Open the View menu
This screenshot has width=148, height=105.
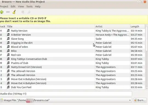tap(21, 7)
